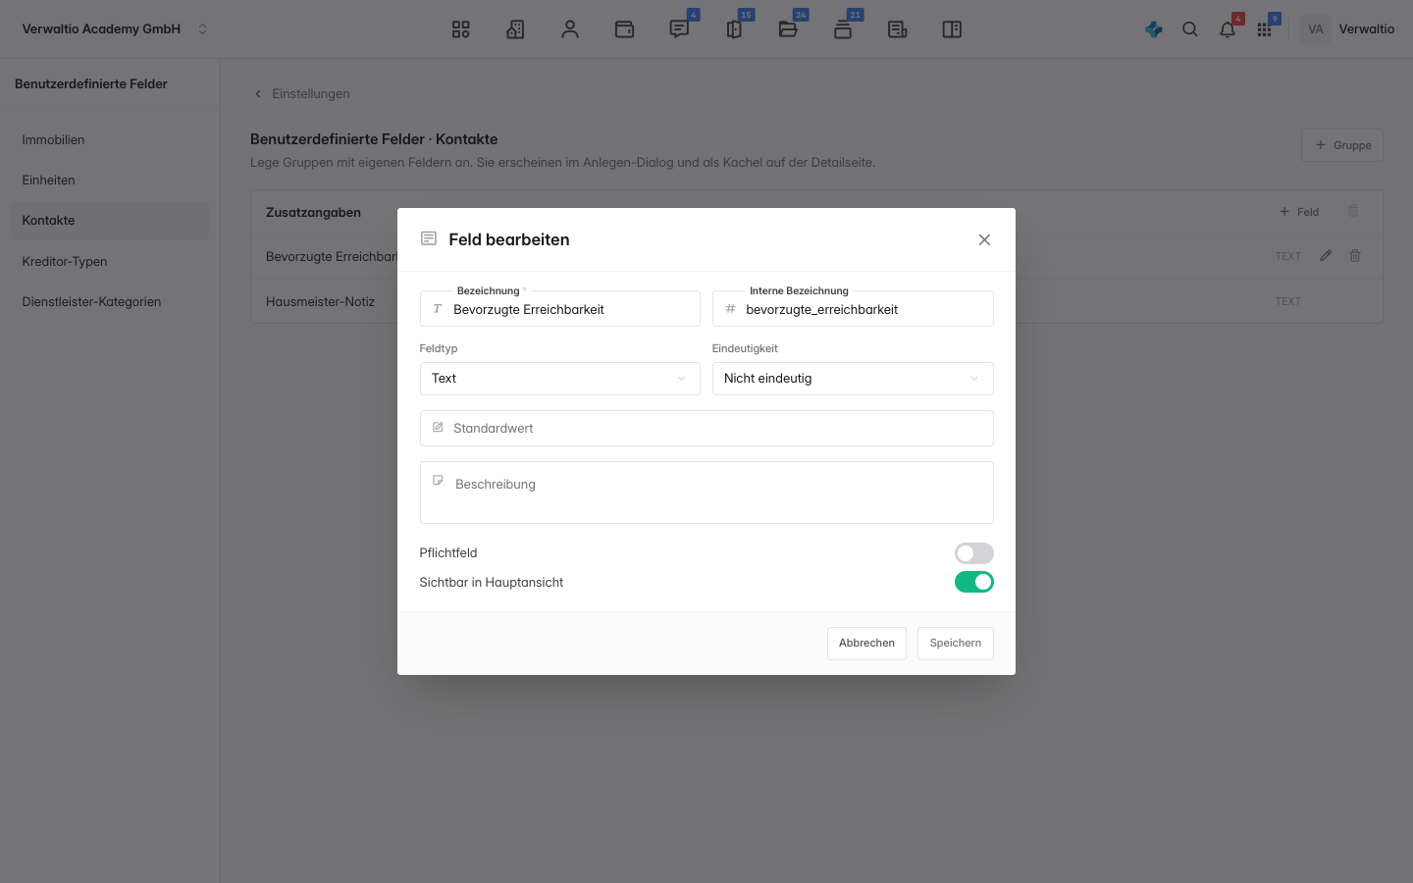
Task: Open the contacts person icon
Action: 570,29
